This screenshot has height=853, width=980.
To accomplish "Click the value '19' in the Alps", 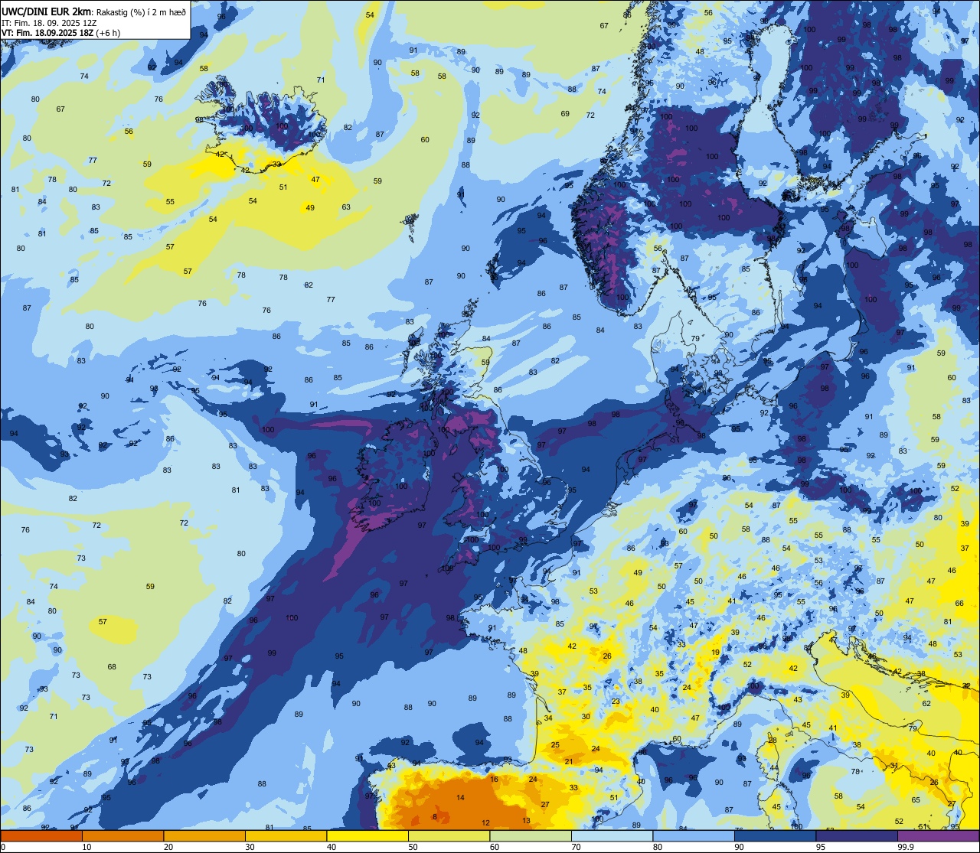I will point(715,653).
